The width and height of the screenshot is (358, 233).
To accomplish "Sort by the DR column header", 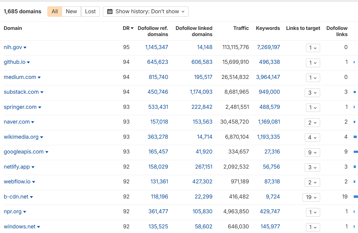I will [x=128, y=28].
